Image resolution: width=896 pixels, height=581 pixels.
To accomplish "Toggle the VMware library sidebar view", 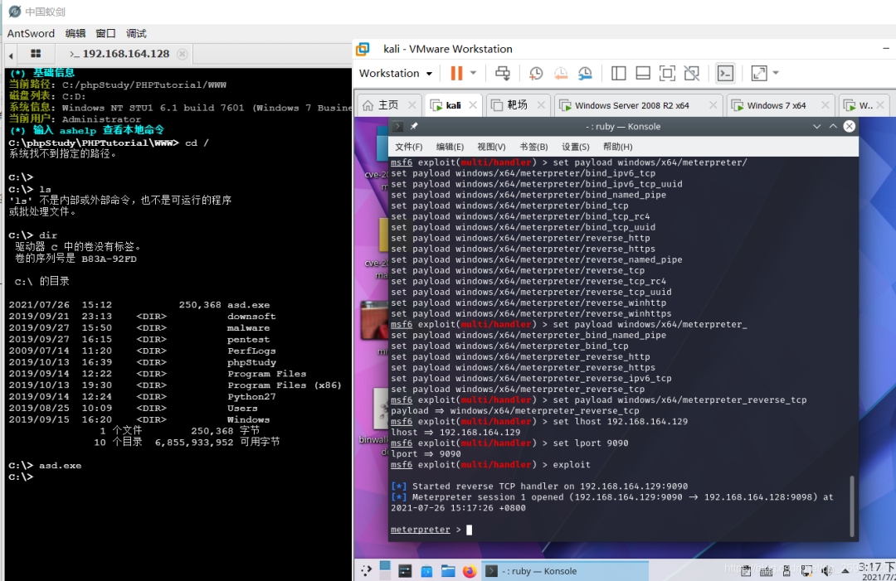I will point(619,73).
